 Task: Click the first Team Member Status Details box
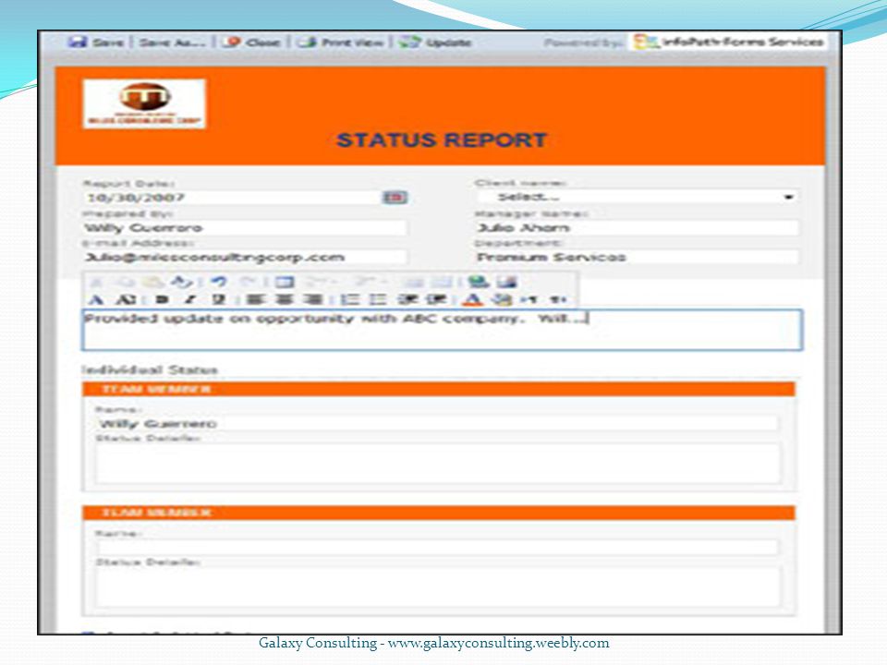[x=438, y=464]
